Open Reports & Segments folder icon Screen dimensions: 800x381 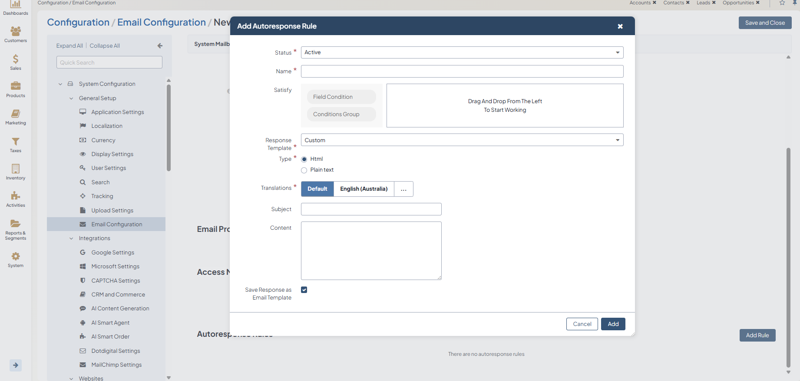coord(16,224)
